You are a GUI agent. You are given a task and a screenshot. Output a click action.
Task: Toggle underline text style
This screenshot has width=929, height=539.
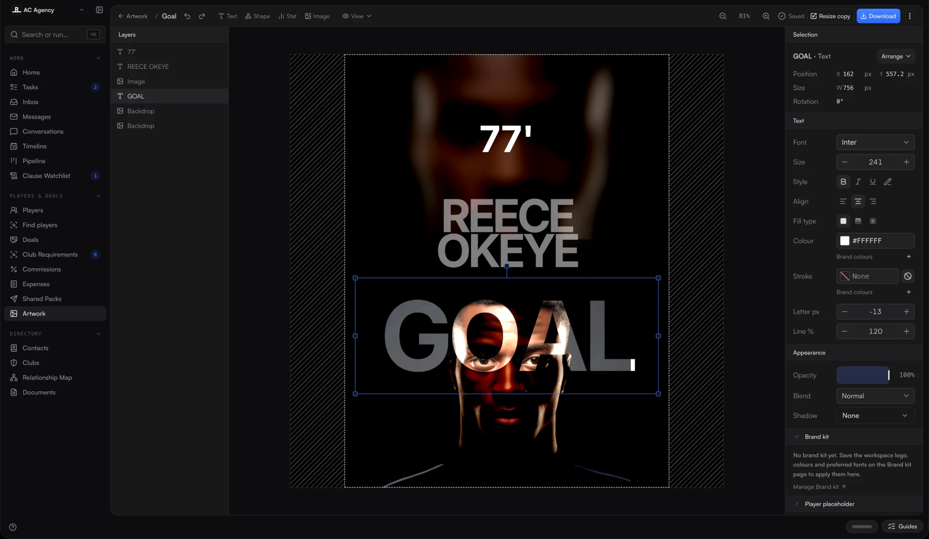point(873,182)
